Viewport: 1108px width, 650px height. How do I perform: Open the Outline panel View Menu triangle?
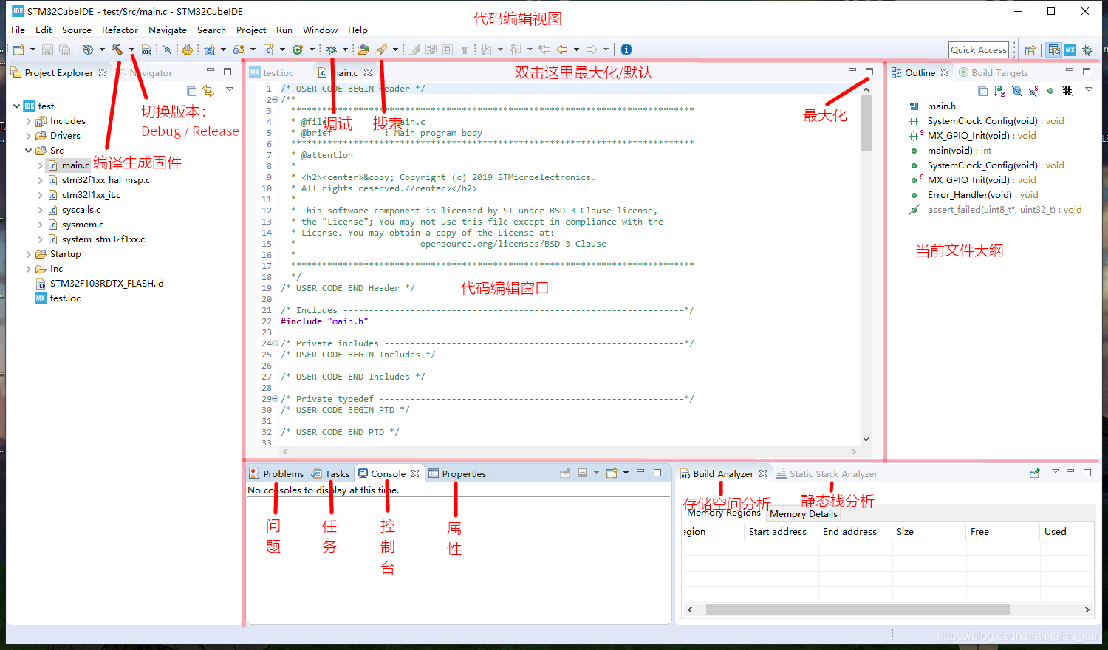point(1088,90)
